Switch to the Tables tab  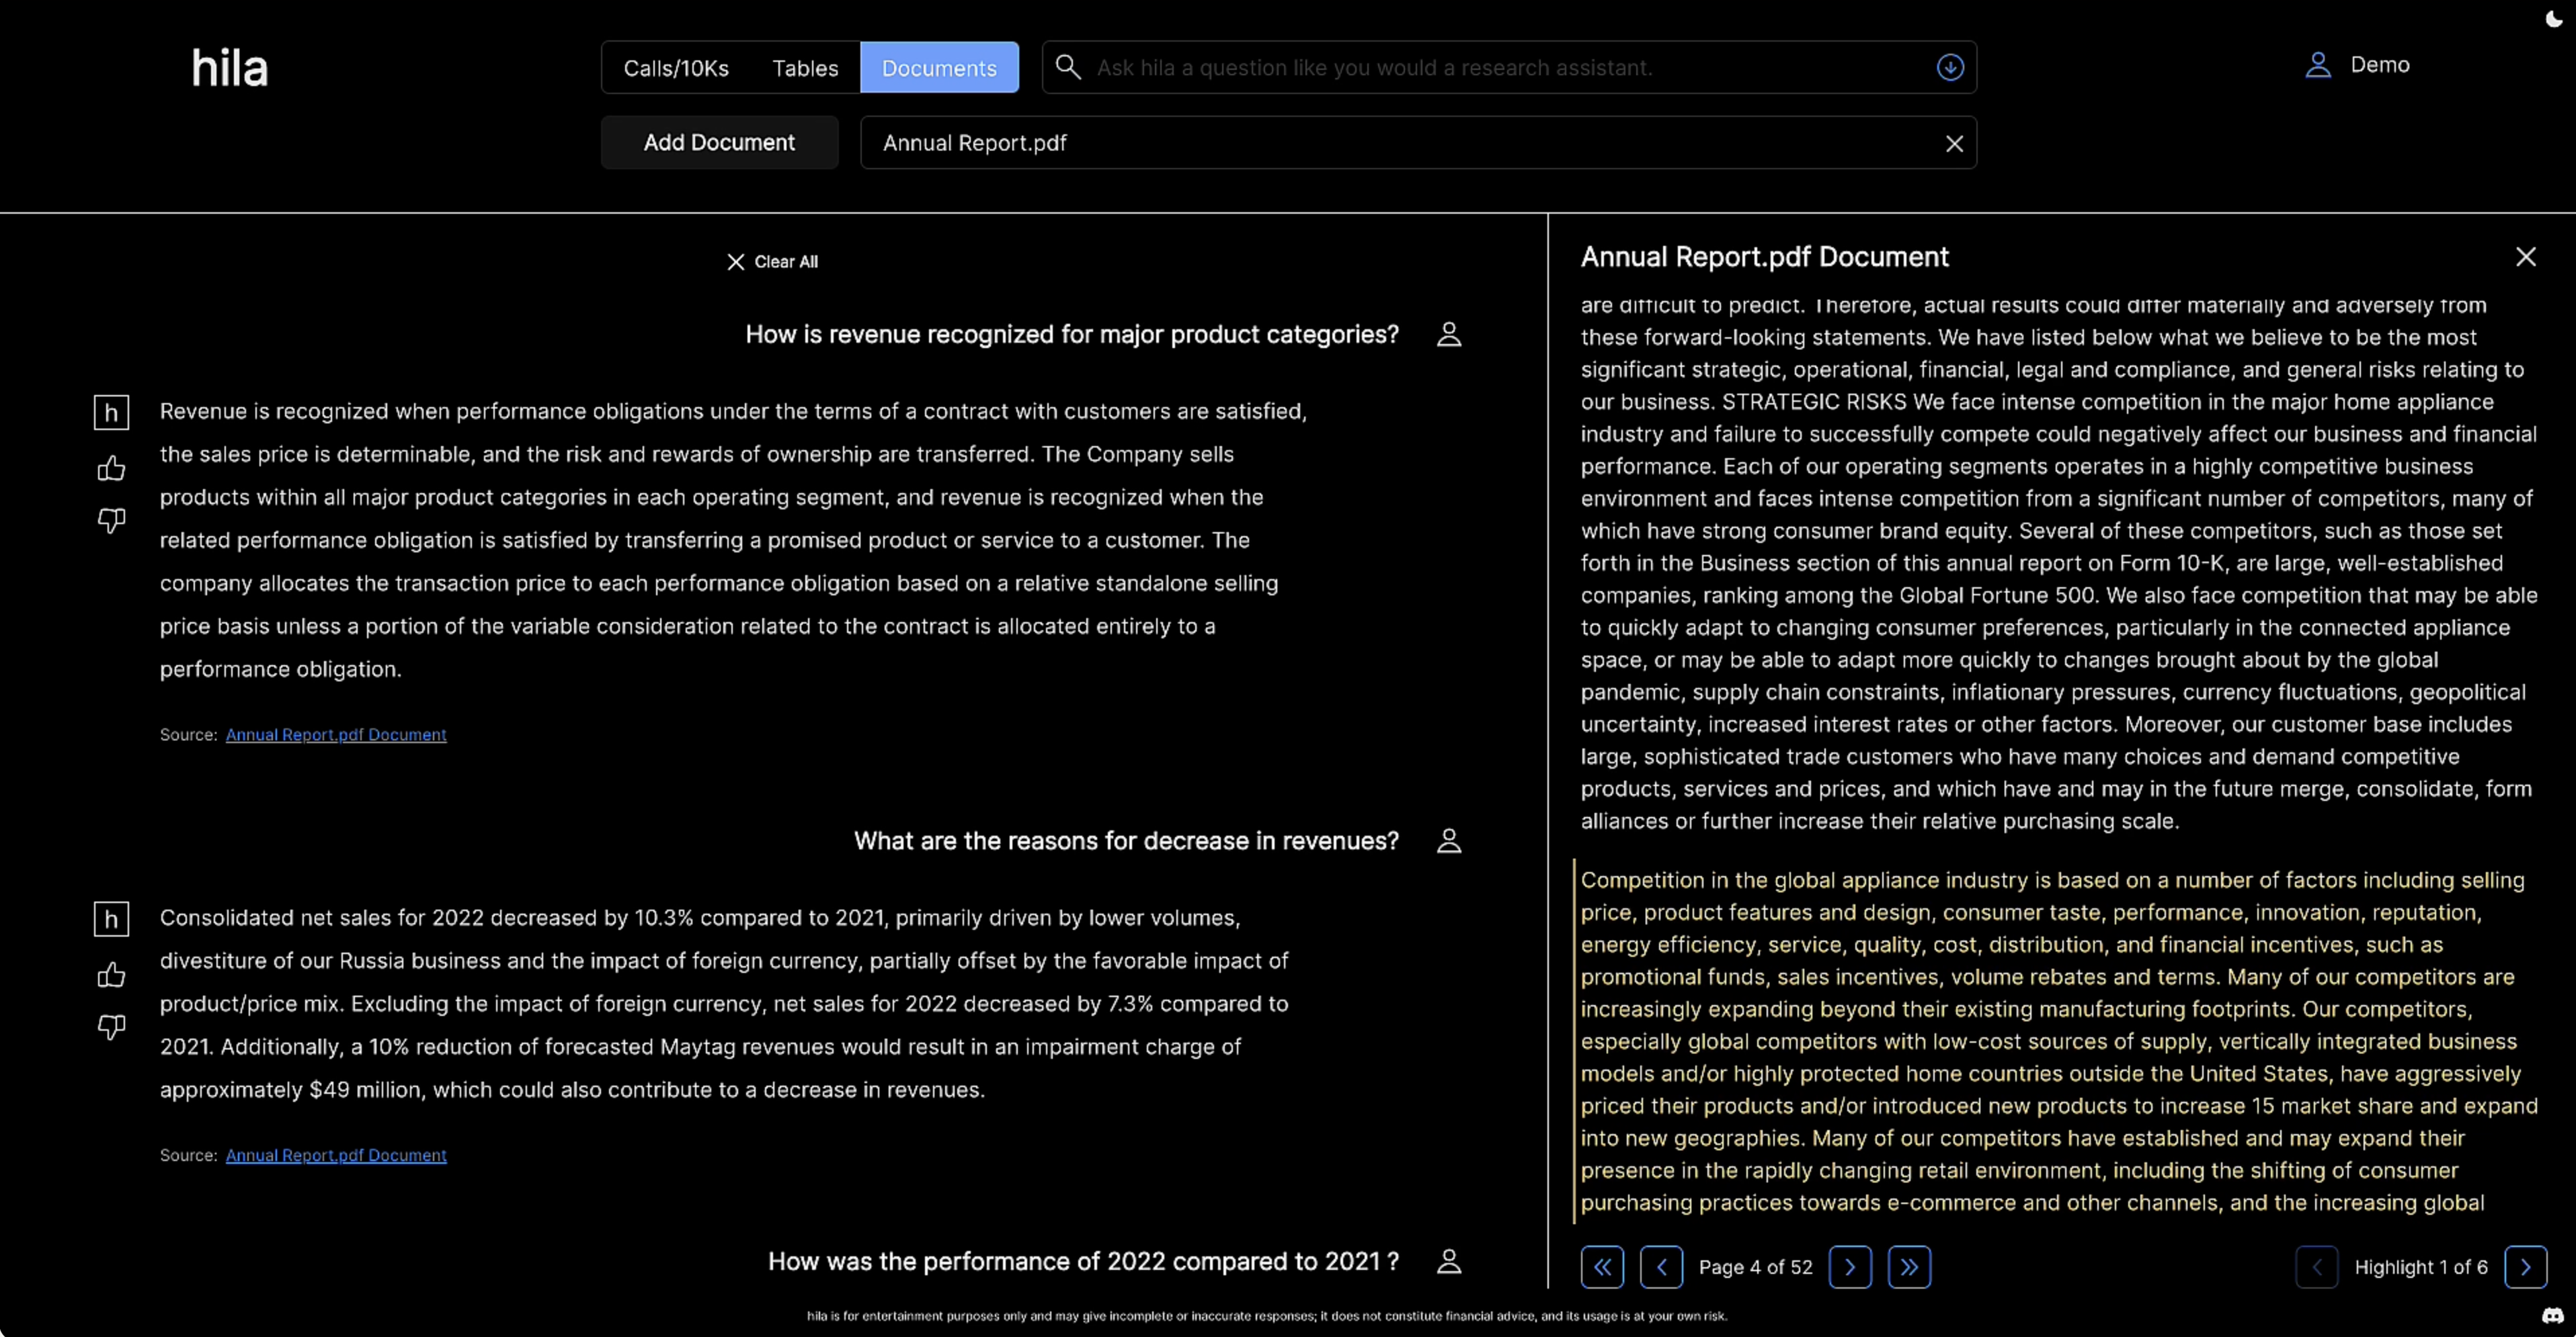click(804, 68)
